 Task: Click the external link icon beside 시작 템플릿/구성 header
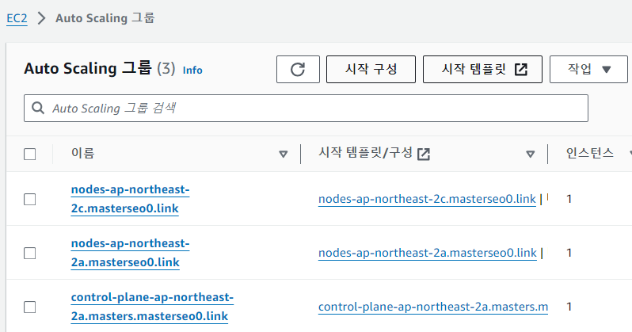[424, 154]
